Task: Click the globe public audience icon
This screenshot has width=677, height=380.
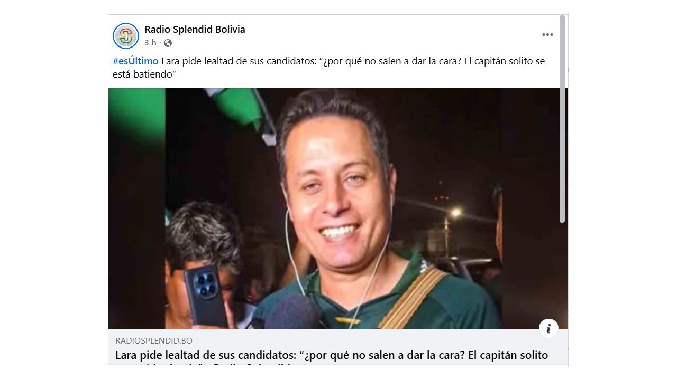Action: coord(168,43)
